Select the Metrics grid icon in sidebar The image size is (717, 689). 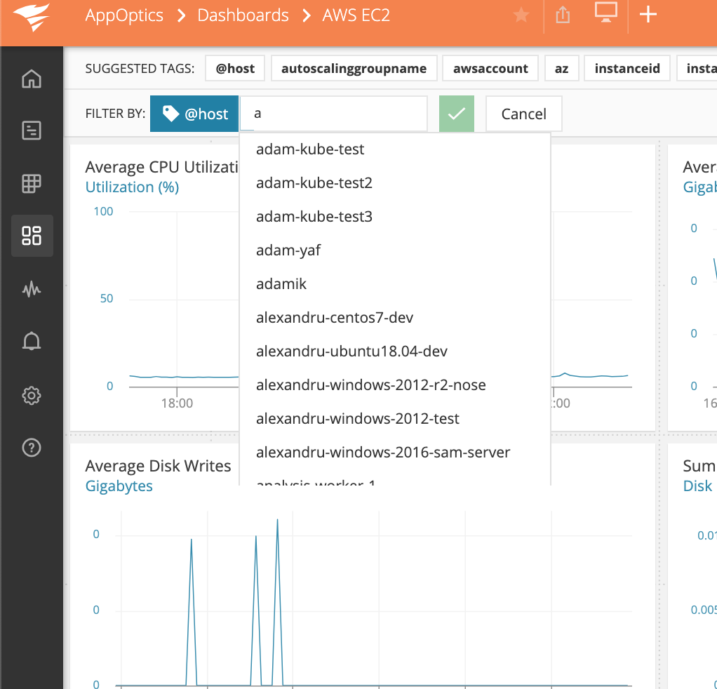[32, 183]
